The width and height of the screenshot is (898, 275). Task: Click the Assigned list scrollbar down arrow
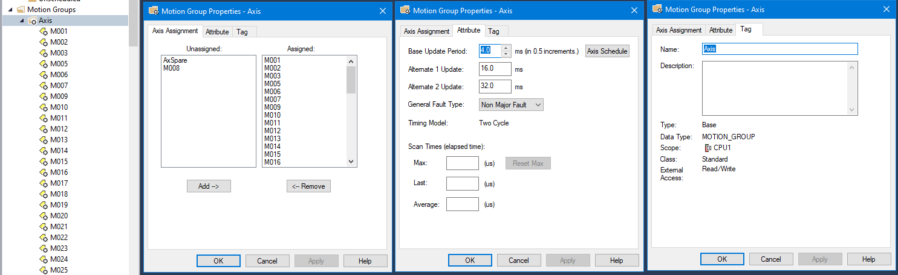pyautogui.click(x=351, y=162)
